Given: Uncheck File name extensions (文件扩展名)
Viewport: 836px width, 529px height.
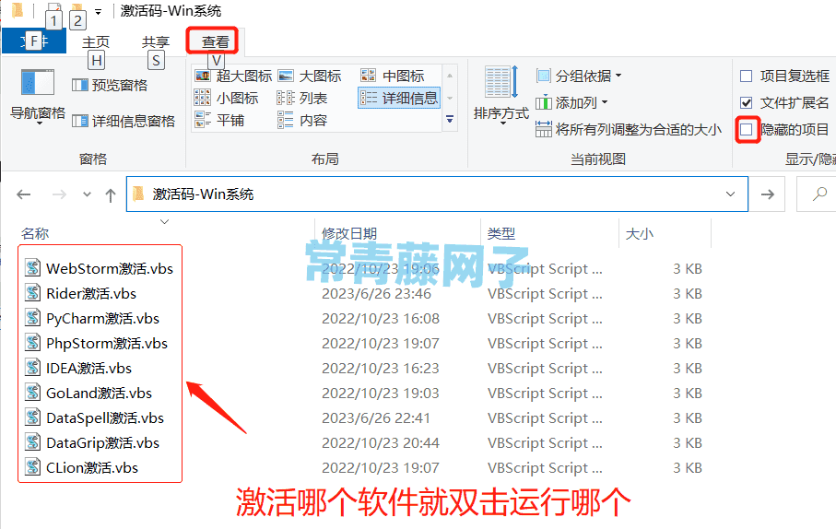Looking at the screenshot, I should coord(747,102).
